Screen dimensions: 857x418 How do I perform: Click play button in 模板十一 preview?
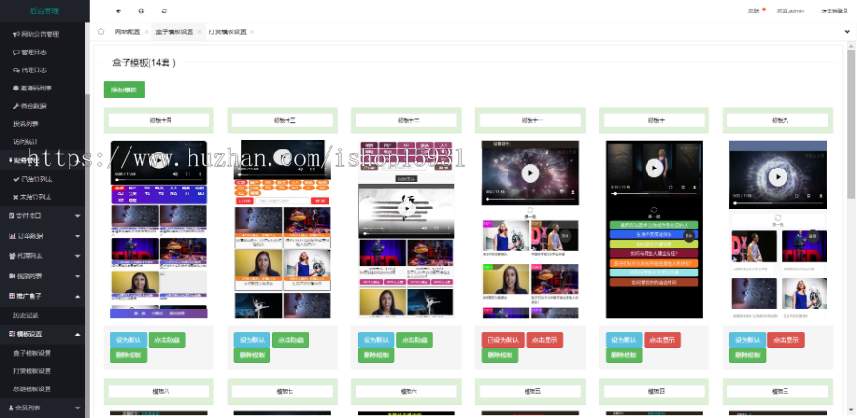[529, 172]
